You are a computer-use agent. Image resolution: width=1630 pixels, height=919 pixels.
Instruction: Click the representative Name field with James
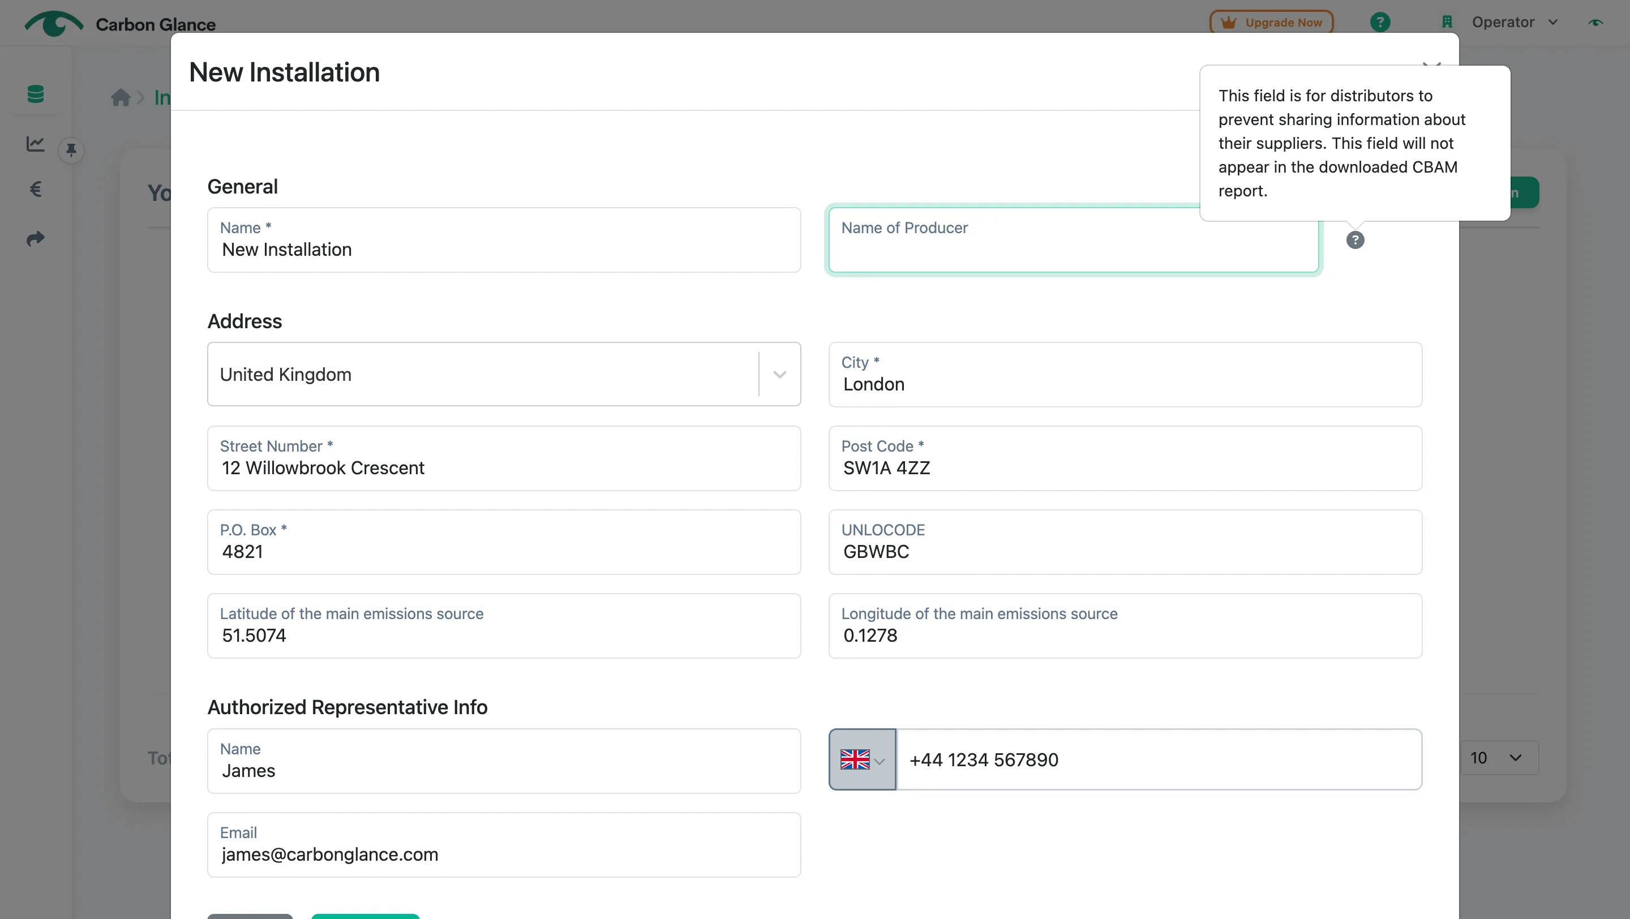coord(504,761)
